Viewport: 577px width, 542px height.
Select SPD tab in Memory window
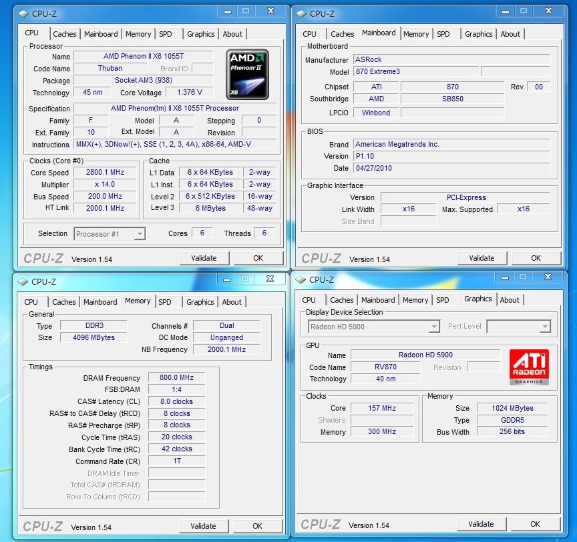tap(165, 302)
